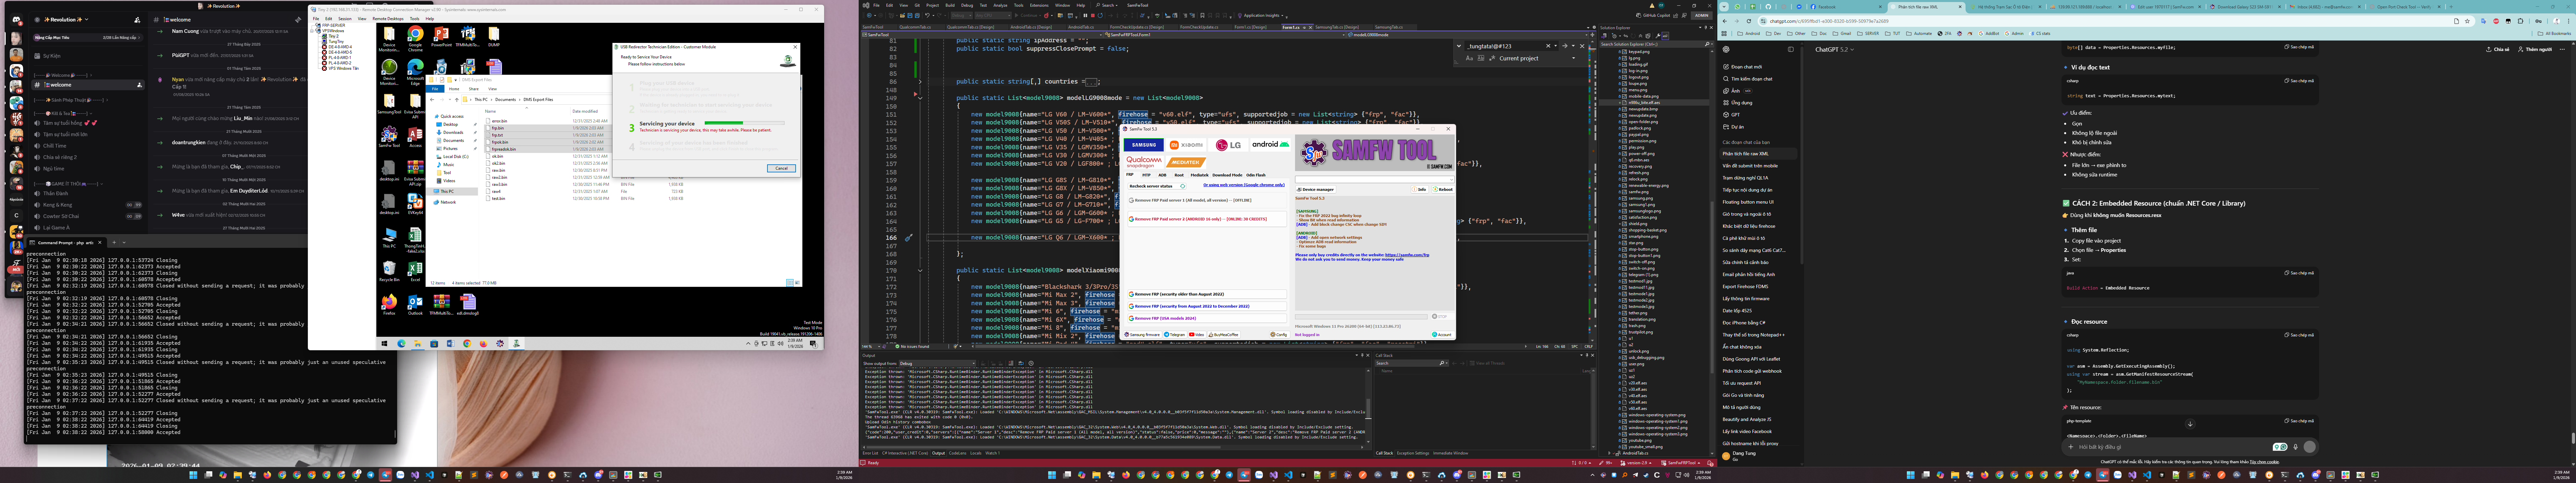This screenshot has width=2576, height=483.
Task: Choose the Xiaomi brand in SamFw Tool
Action: tap(1186, 145)
